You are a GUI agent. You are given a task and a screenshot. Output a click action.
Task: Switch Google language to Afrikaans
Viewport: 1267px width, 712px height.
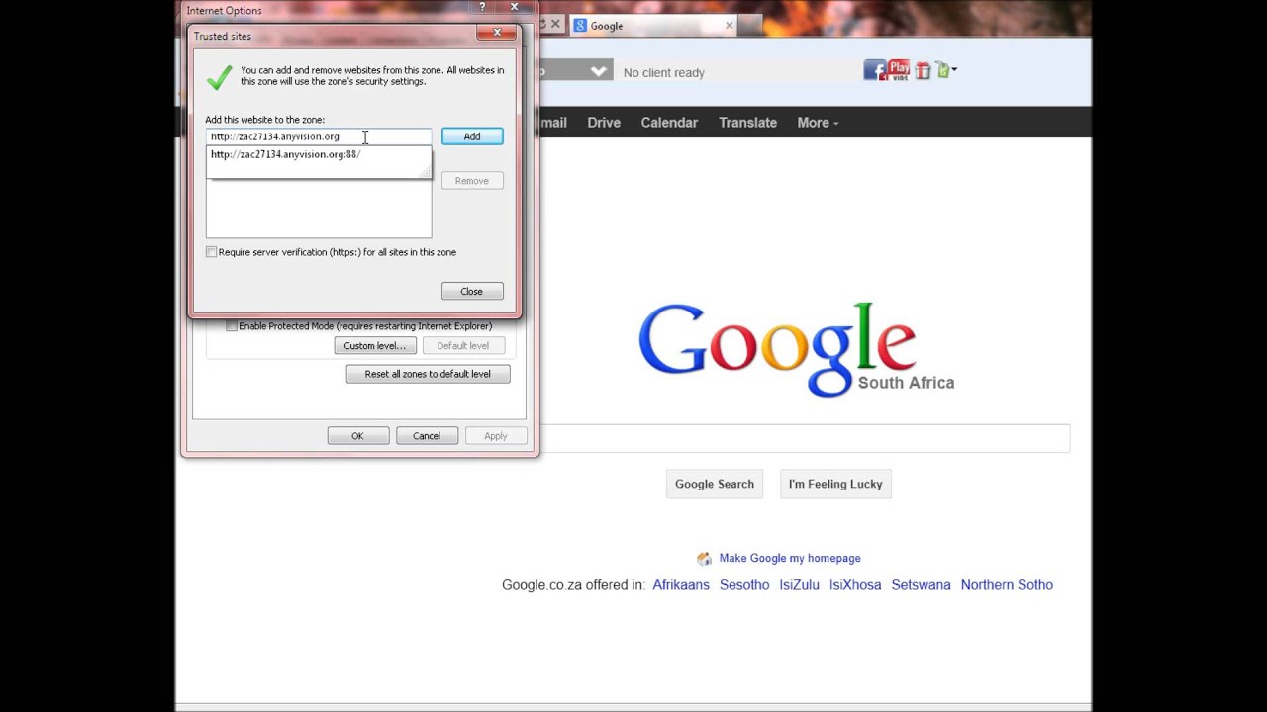pos(681,585)
